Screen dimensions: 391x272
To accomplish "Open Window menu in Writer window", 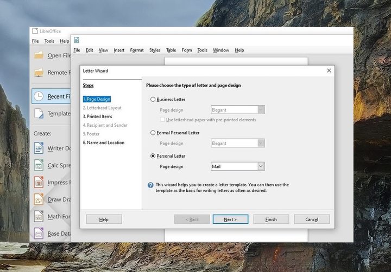I will click(221, 50).
